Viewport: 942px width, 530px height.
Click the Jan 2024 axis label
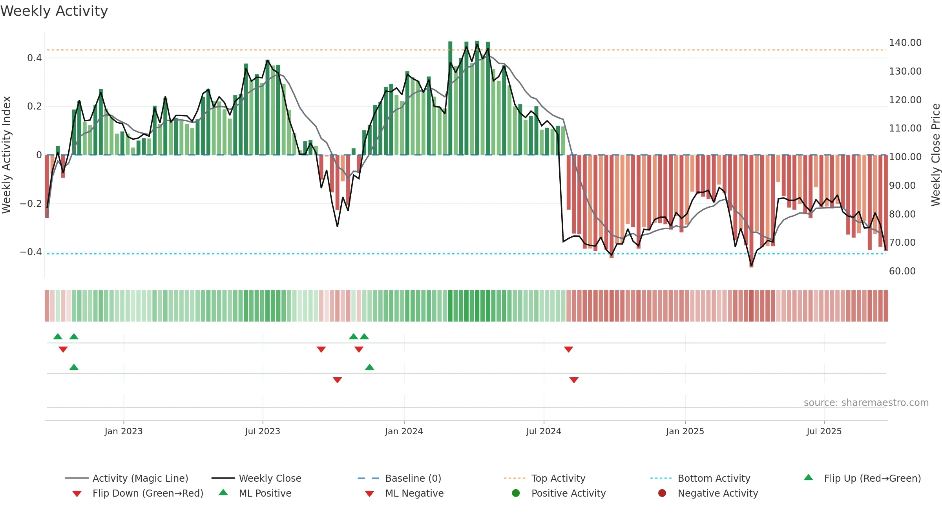pos(404,431)
